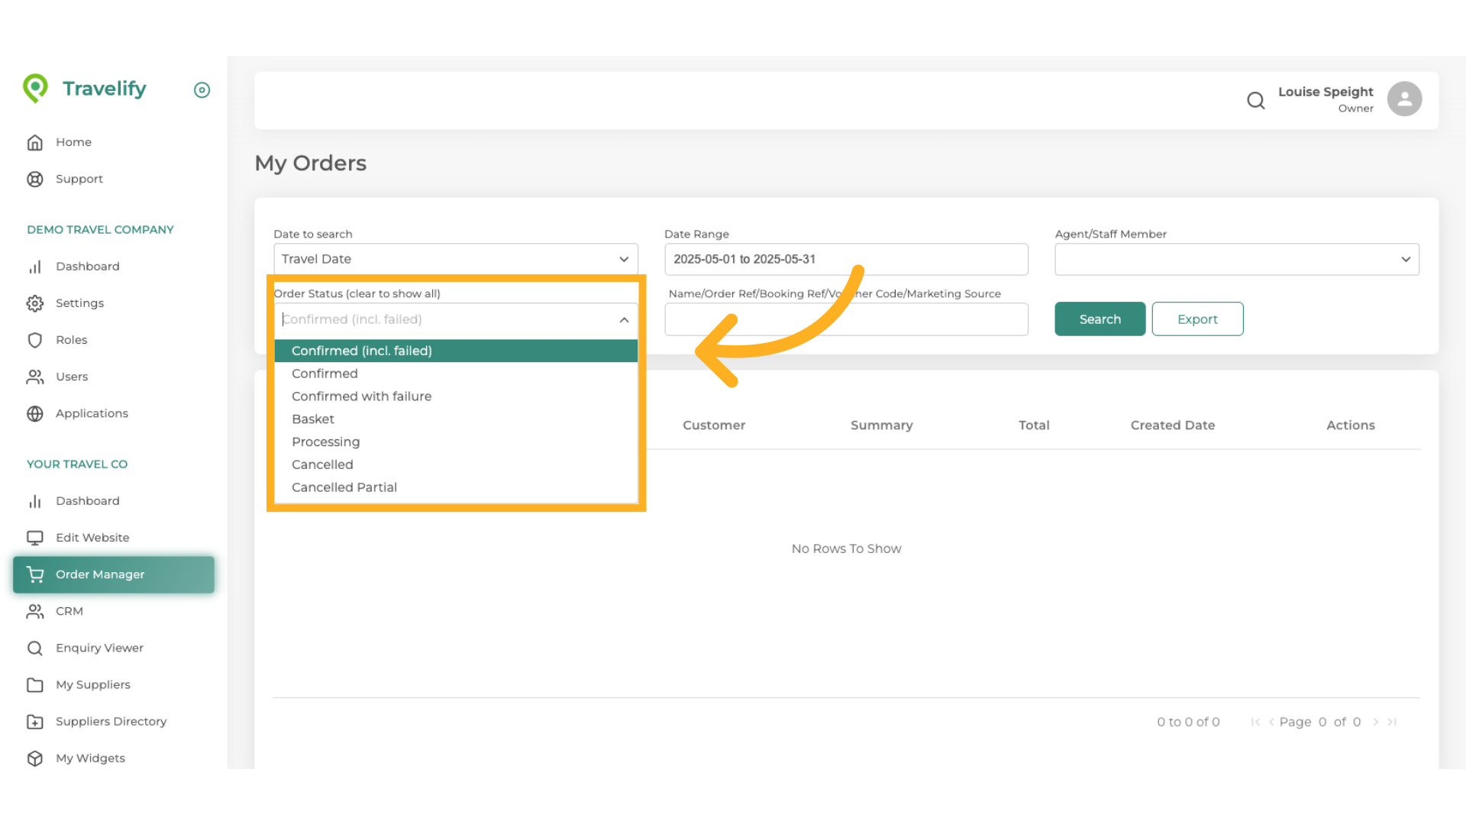Open Applications via the globe icon
The height and width of the screenshot is (825, 1466).
pyautogui.click(x=35, y=413)
